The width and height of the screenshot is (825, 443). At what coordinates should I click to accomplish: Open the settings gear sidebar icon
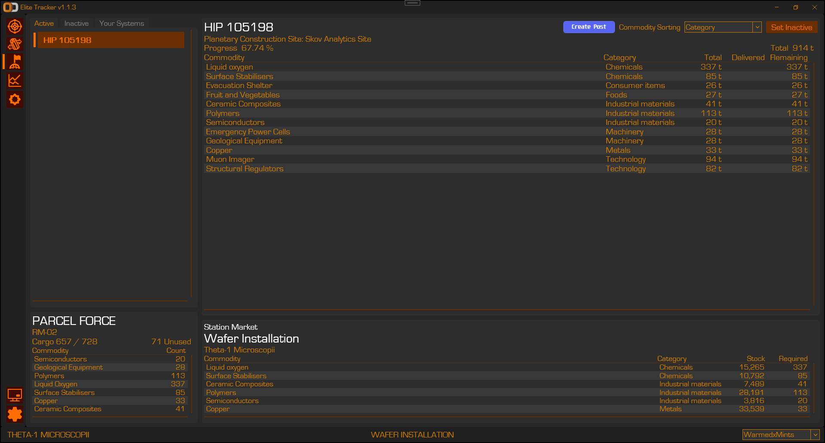15,414
